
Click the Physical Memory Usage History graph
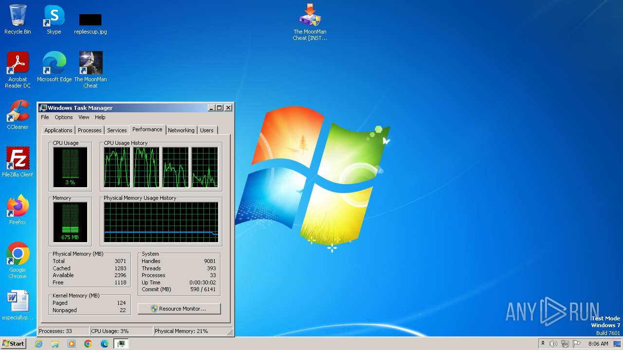coord(161,222)
